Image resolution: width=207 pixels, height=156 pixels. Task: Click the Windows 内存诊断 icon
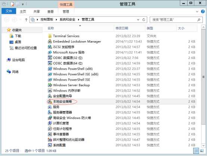[50, 91]
